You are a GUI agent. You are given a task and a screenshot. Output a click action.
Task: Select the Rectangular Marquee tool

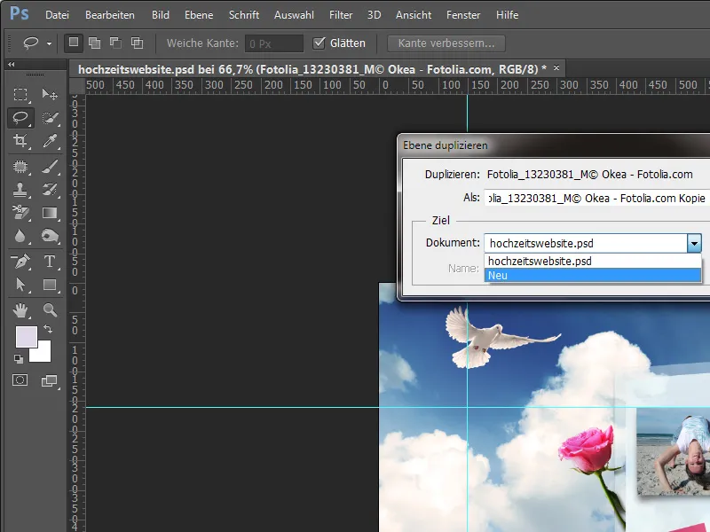tap(20, 94)
